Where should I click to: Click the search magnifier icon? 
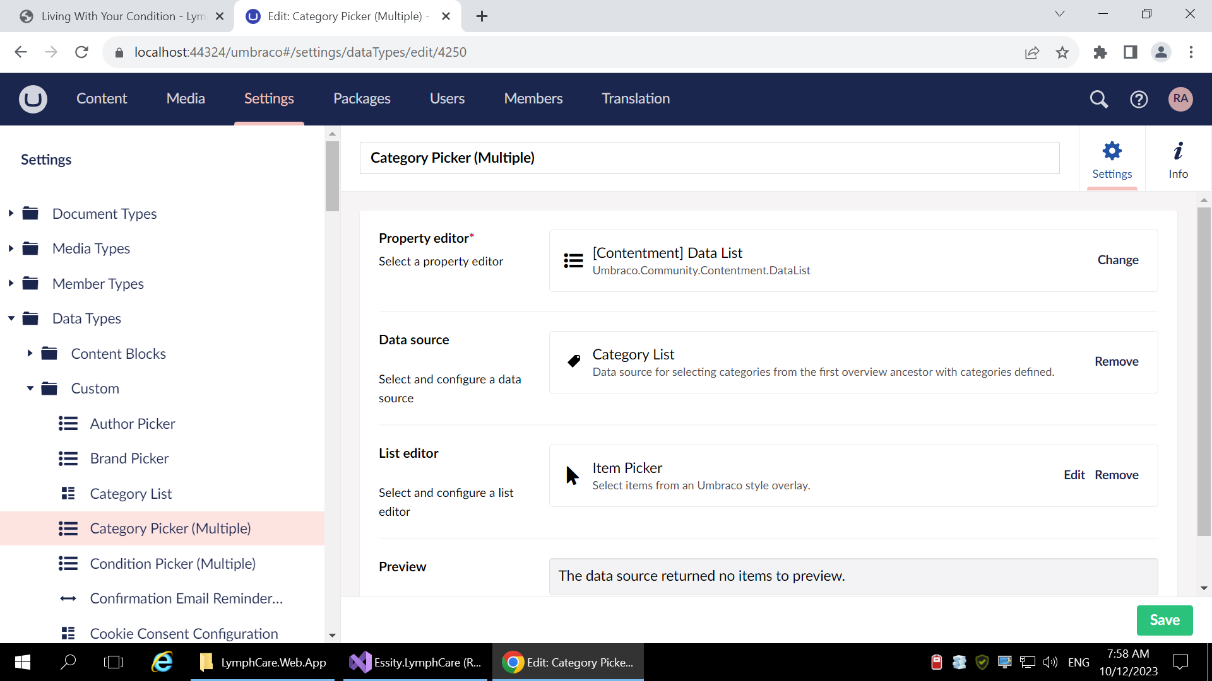click(x=1099, y=98)
